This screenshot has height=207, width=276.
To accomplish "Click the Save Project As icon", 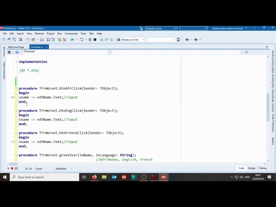I will coord(53,40).
